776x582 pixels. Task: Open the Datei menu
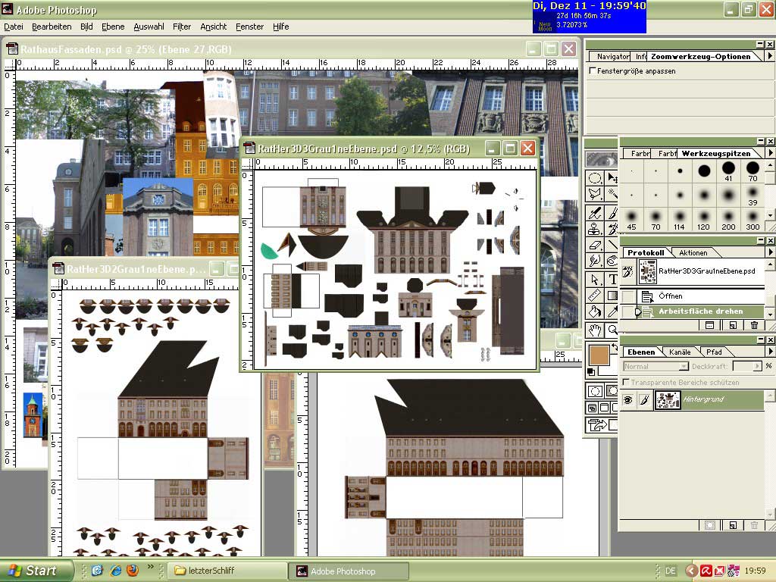(14, 27)
